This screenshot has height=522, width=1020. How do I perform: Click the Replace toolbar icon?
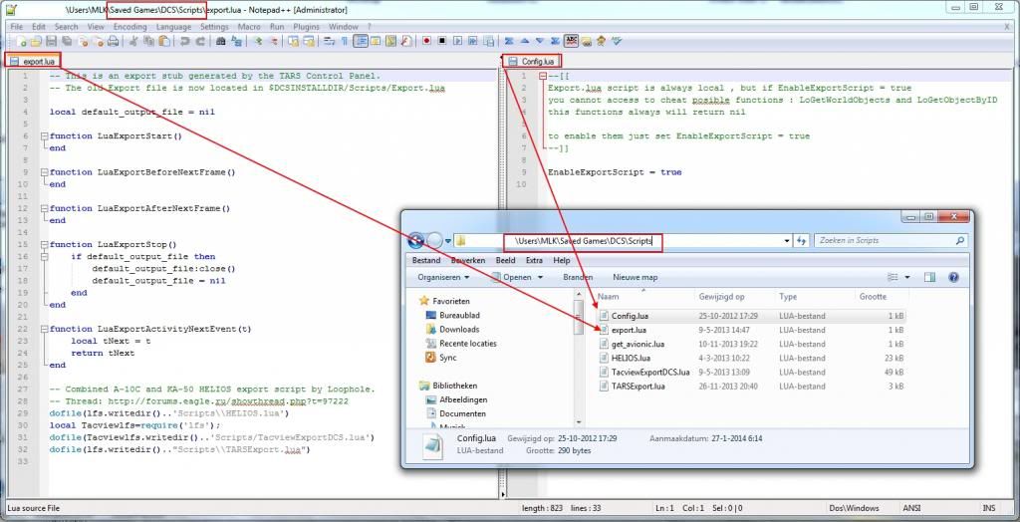(237, 41)
